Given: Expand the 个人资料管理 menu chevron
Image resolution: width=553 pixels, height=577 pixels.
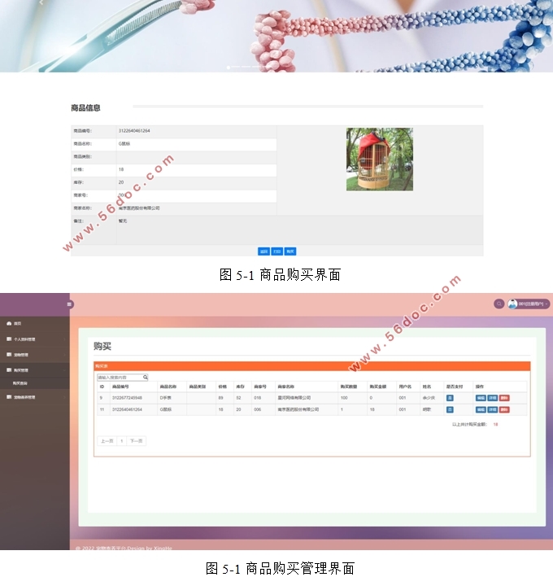Looking at the screenshot, I should [65, 339].
